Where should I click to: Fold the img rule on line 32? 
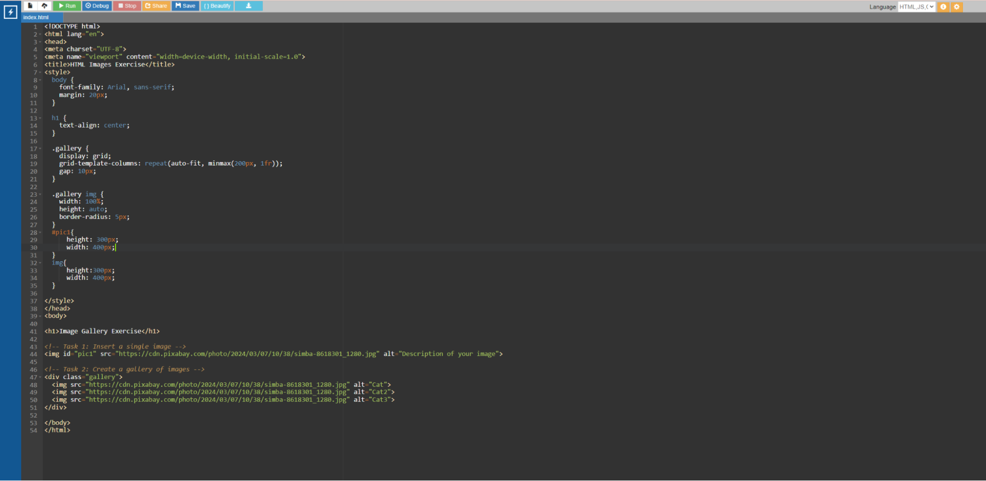click(x=40, y=263)
